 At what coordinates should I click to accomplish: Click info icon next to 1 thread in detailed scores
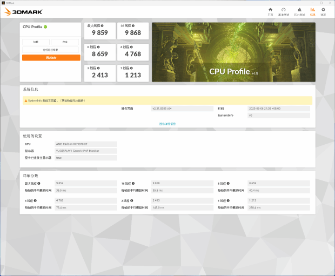228,200
